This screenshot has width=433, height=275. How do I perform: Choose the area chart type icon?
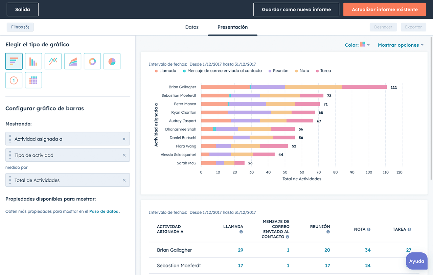[x=73, y=61]
